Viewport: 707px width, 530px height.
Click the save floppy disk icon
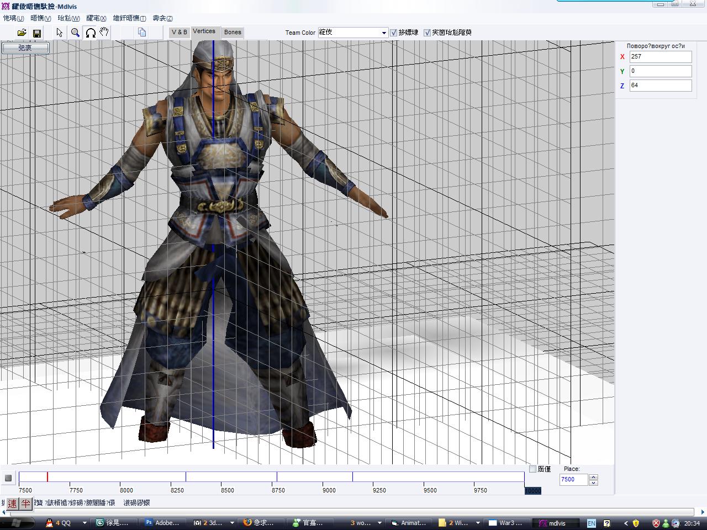(x=36, y=33)
